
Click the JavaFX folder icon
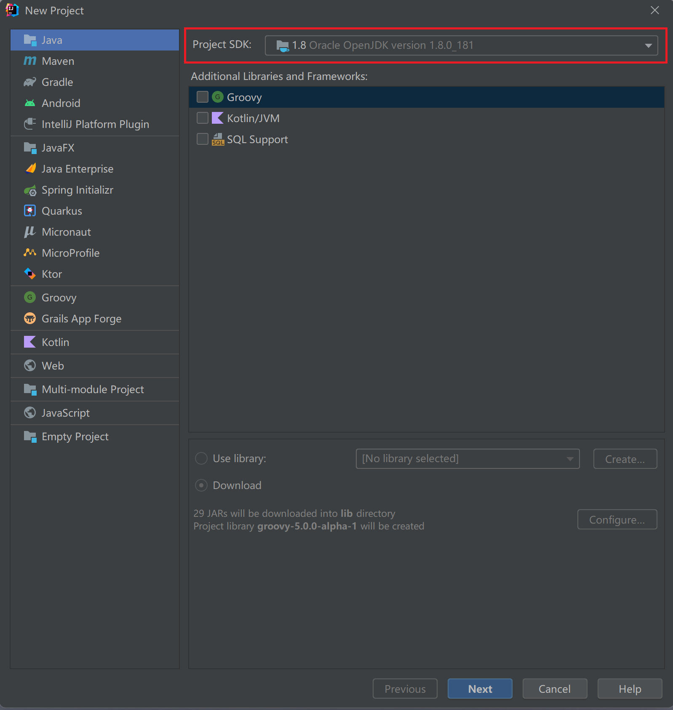30,148
